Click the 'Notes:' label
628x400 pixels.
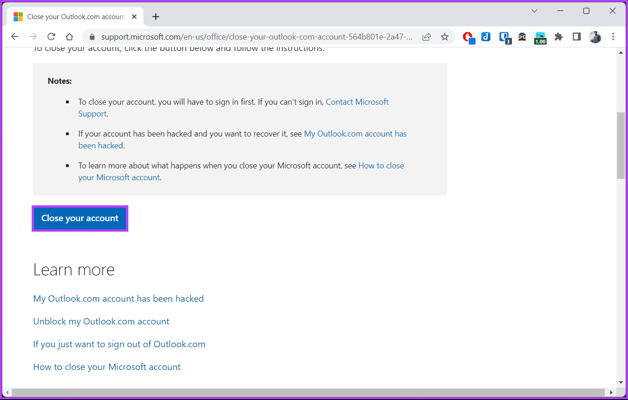[60, 81]
